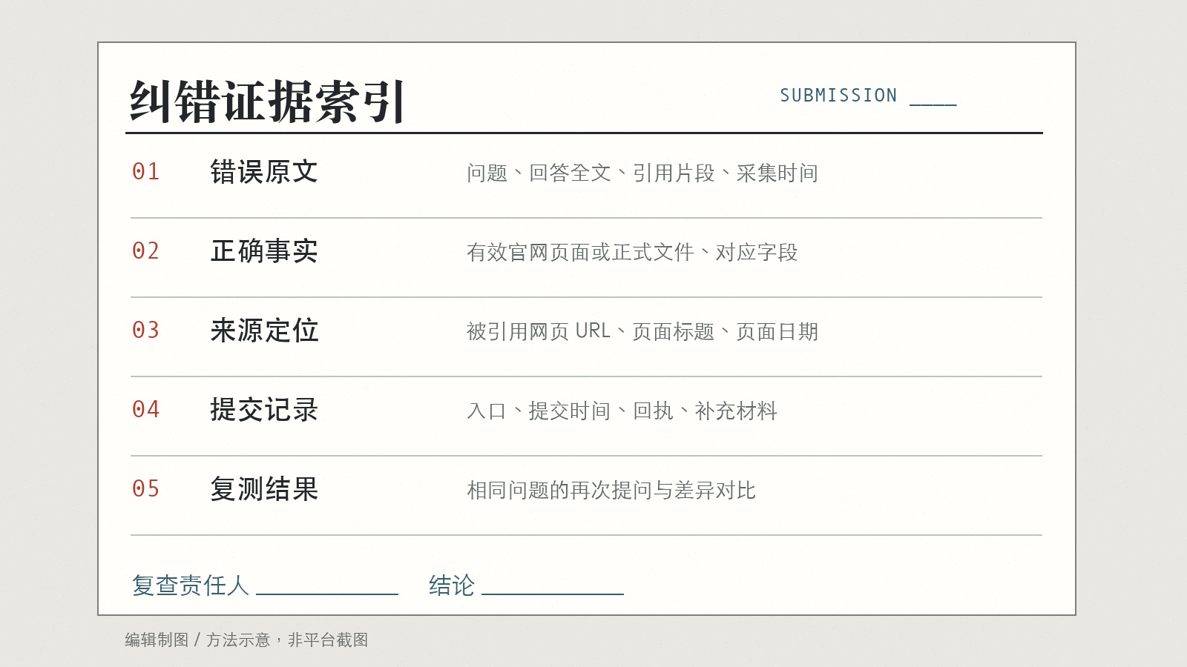
Task: Click the text 被引用网页 URL、页面标题、页面日期
Action: pyautogui.click(x=642, y=331)
